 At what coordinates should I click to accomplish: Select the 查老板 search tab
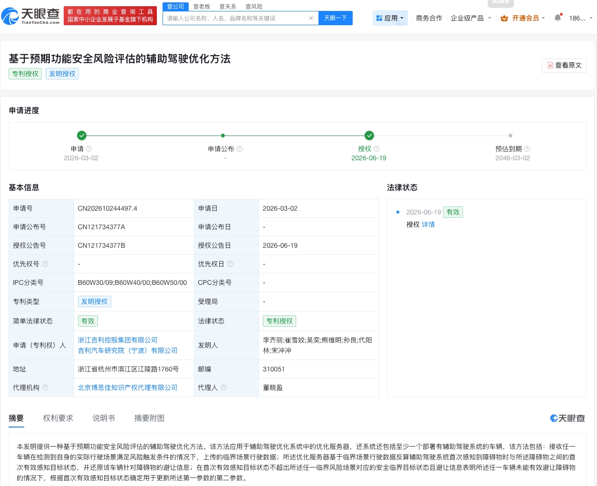tap(202, 7)
